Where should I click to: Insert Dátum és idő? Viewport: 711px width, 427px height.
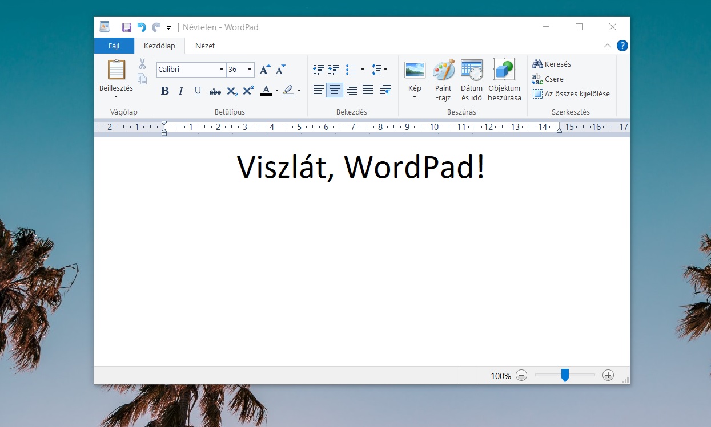[472, 80]
